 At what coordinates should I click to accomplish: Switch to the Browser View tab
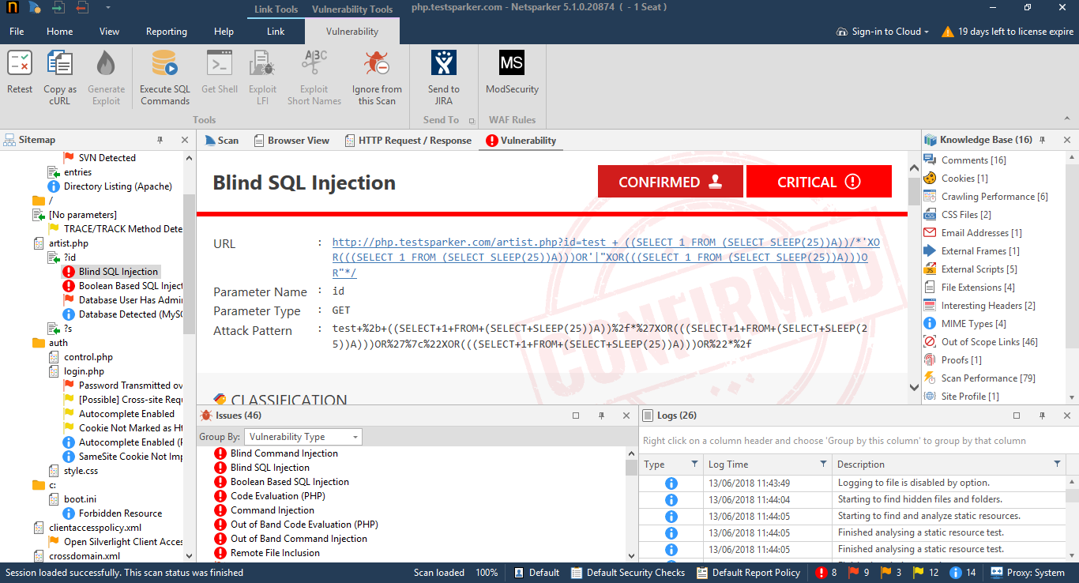click(291, 141)
